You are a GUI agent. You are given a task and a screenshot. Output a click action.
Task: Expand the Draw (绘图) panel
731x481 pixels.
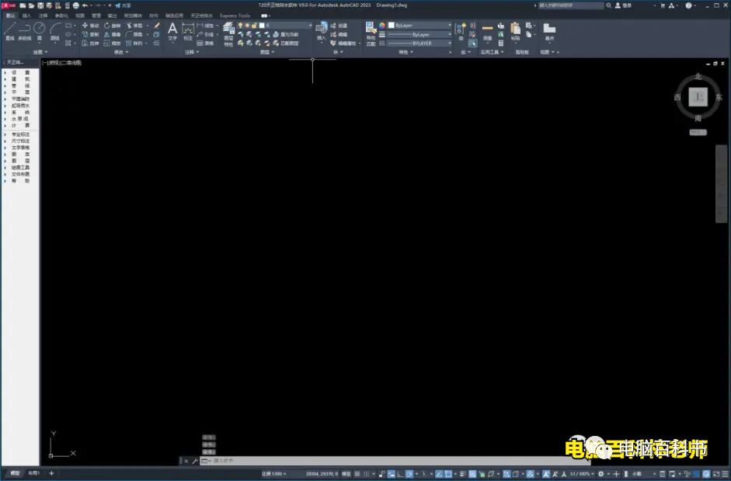tap(40, 52)
